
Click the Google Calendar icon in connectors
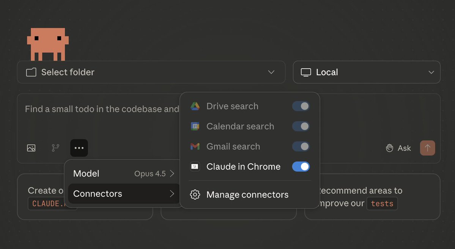click(x=195, y=126)
